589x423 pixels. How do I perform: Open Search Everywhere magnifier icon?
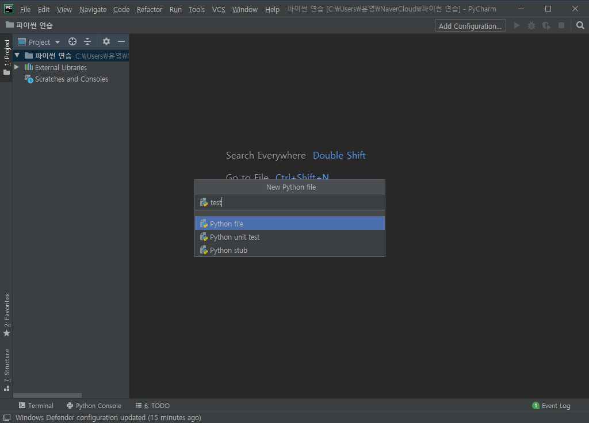click(580, 25)
